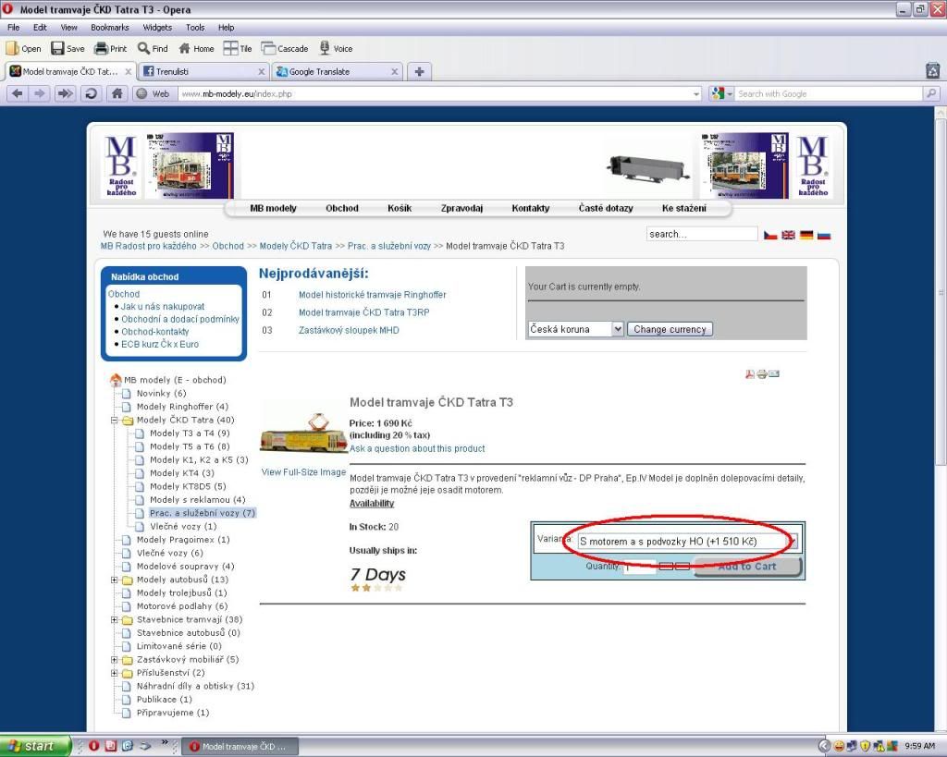Click the Save toolbar icon
The width and height of the screenshot is (947, 757).
tap(68, 48)
